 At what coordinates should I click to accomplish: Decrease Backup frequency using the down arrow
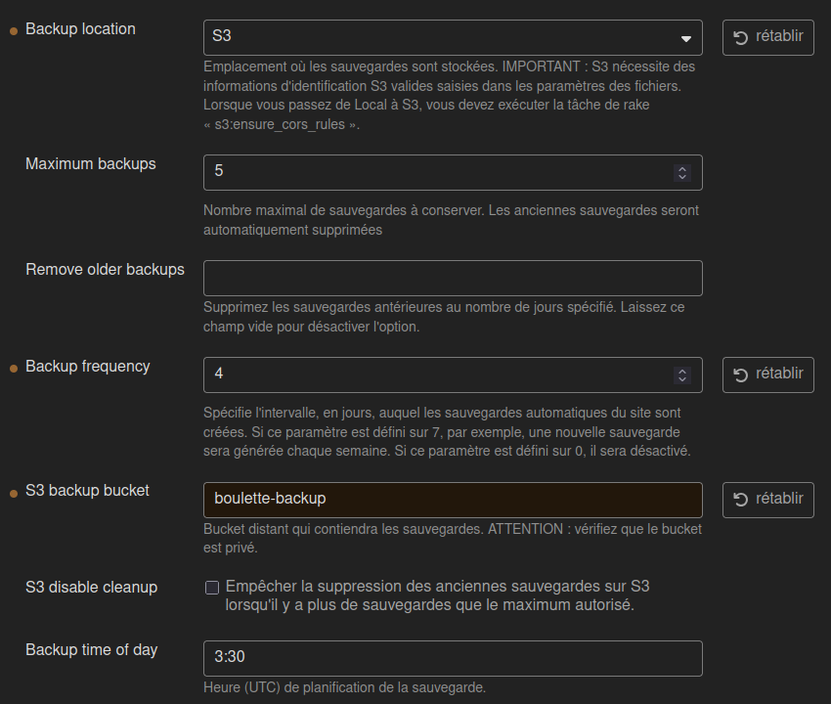pyautogui.click(x=682, y=379)
